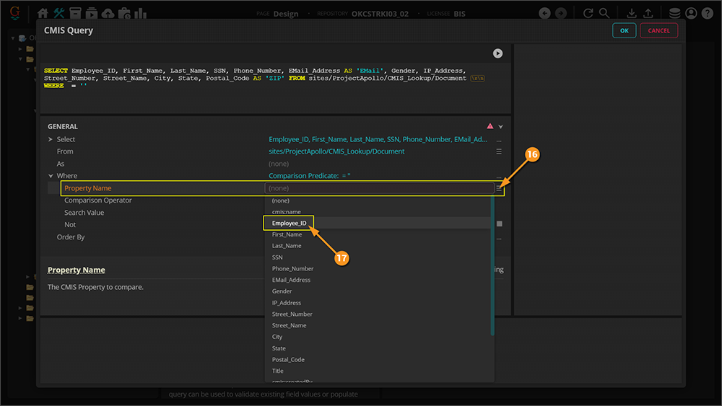Open the Property Name value combo box
Image resolution: width=722 pixels, height=406 pixels.
click(x=379, y=188)
